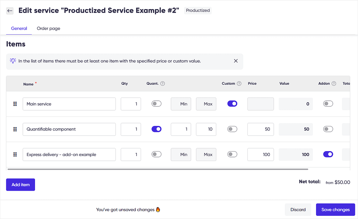Click Qty field for Quantifiable component
The width and height of the screenshot is (358, 219).
[x=131, y=129]
